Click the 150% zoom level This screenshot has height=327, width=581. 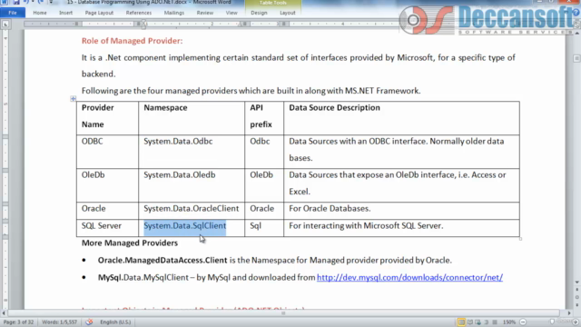[x=509, y=322]
